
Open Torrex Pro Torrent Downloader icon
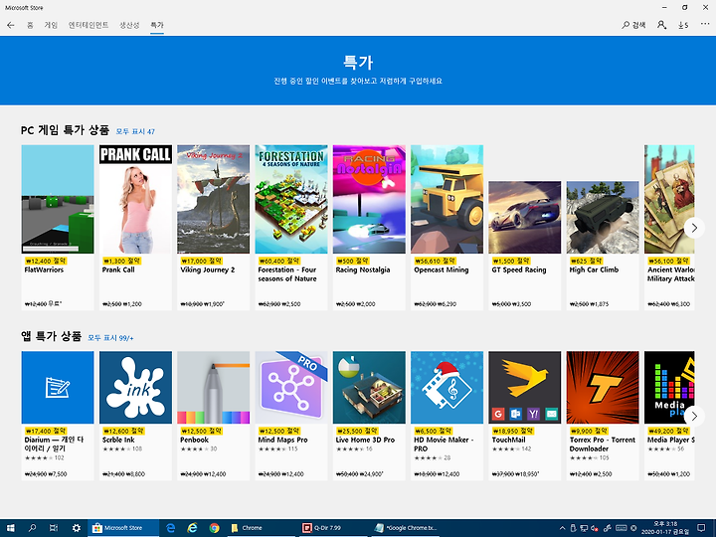point(603,387)
